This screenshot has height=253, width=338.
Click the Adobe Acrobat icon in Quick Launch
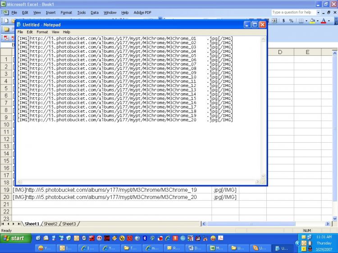click(220, 238)
